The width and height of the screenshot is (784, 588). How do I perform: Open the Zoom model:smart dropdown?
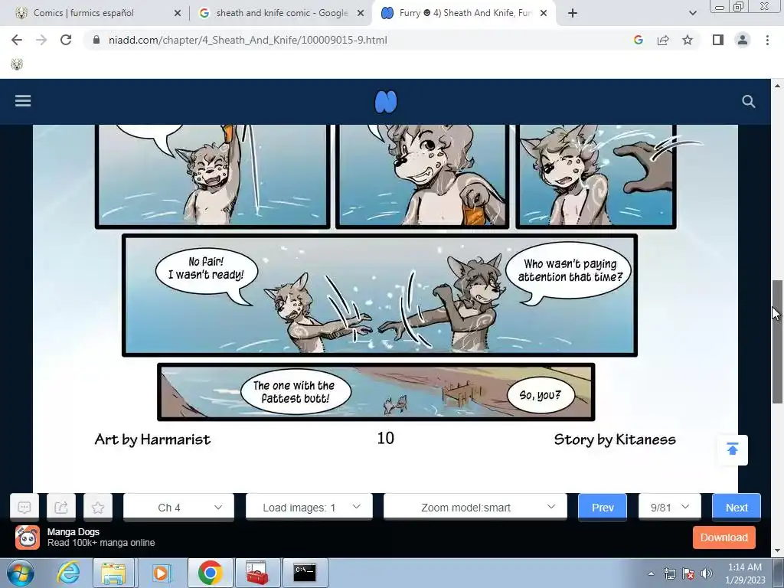click(475, 508)
